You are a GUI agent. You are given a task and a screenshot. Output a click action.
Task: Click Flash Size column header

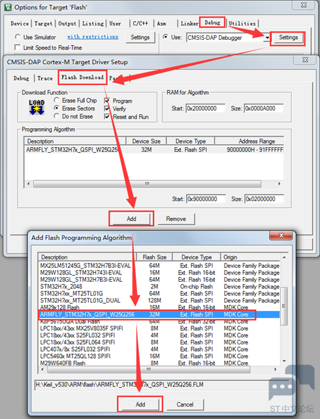click(155, 257)
